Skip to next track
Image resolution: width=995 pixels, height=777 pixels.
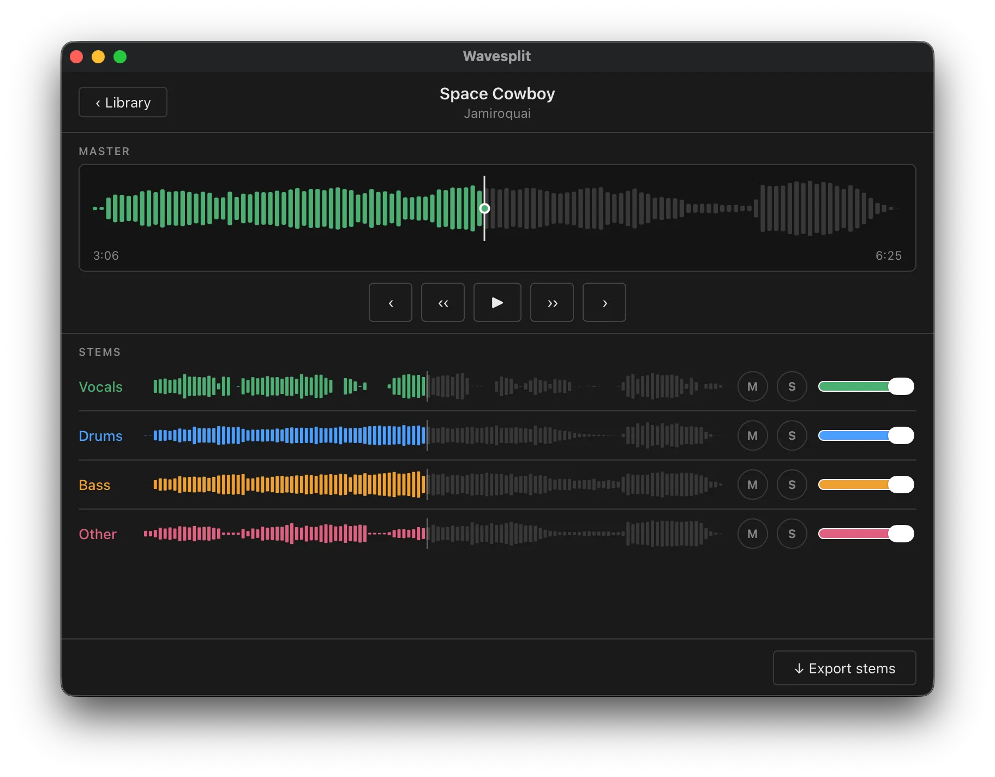(x=604, y=302)
